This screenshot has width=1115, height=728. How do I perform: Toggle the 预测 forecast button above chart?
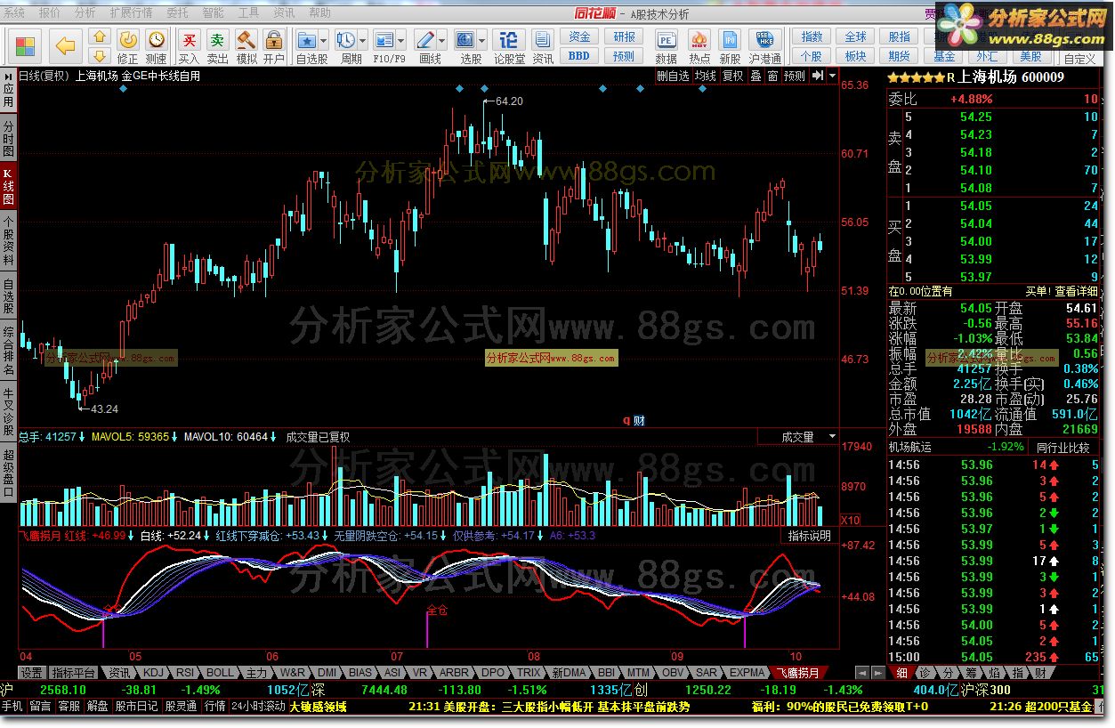click(794, 76)
